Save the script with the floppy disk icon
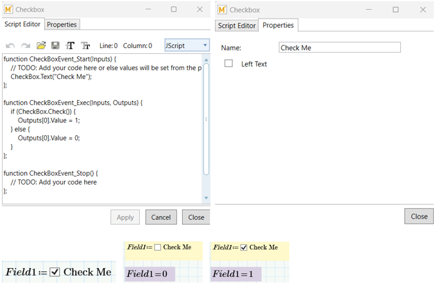Screen dimensions: 435x284 [56, 46]
